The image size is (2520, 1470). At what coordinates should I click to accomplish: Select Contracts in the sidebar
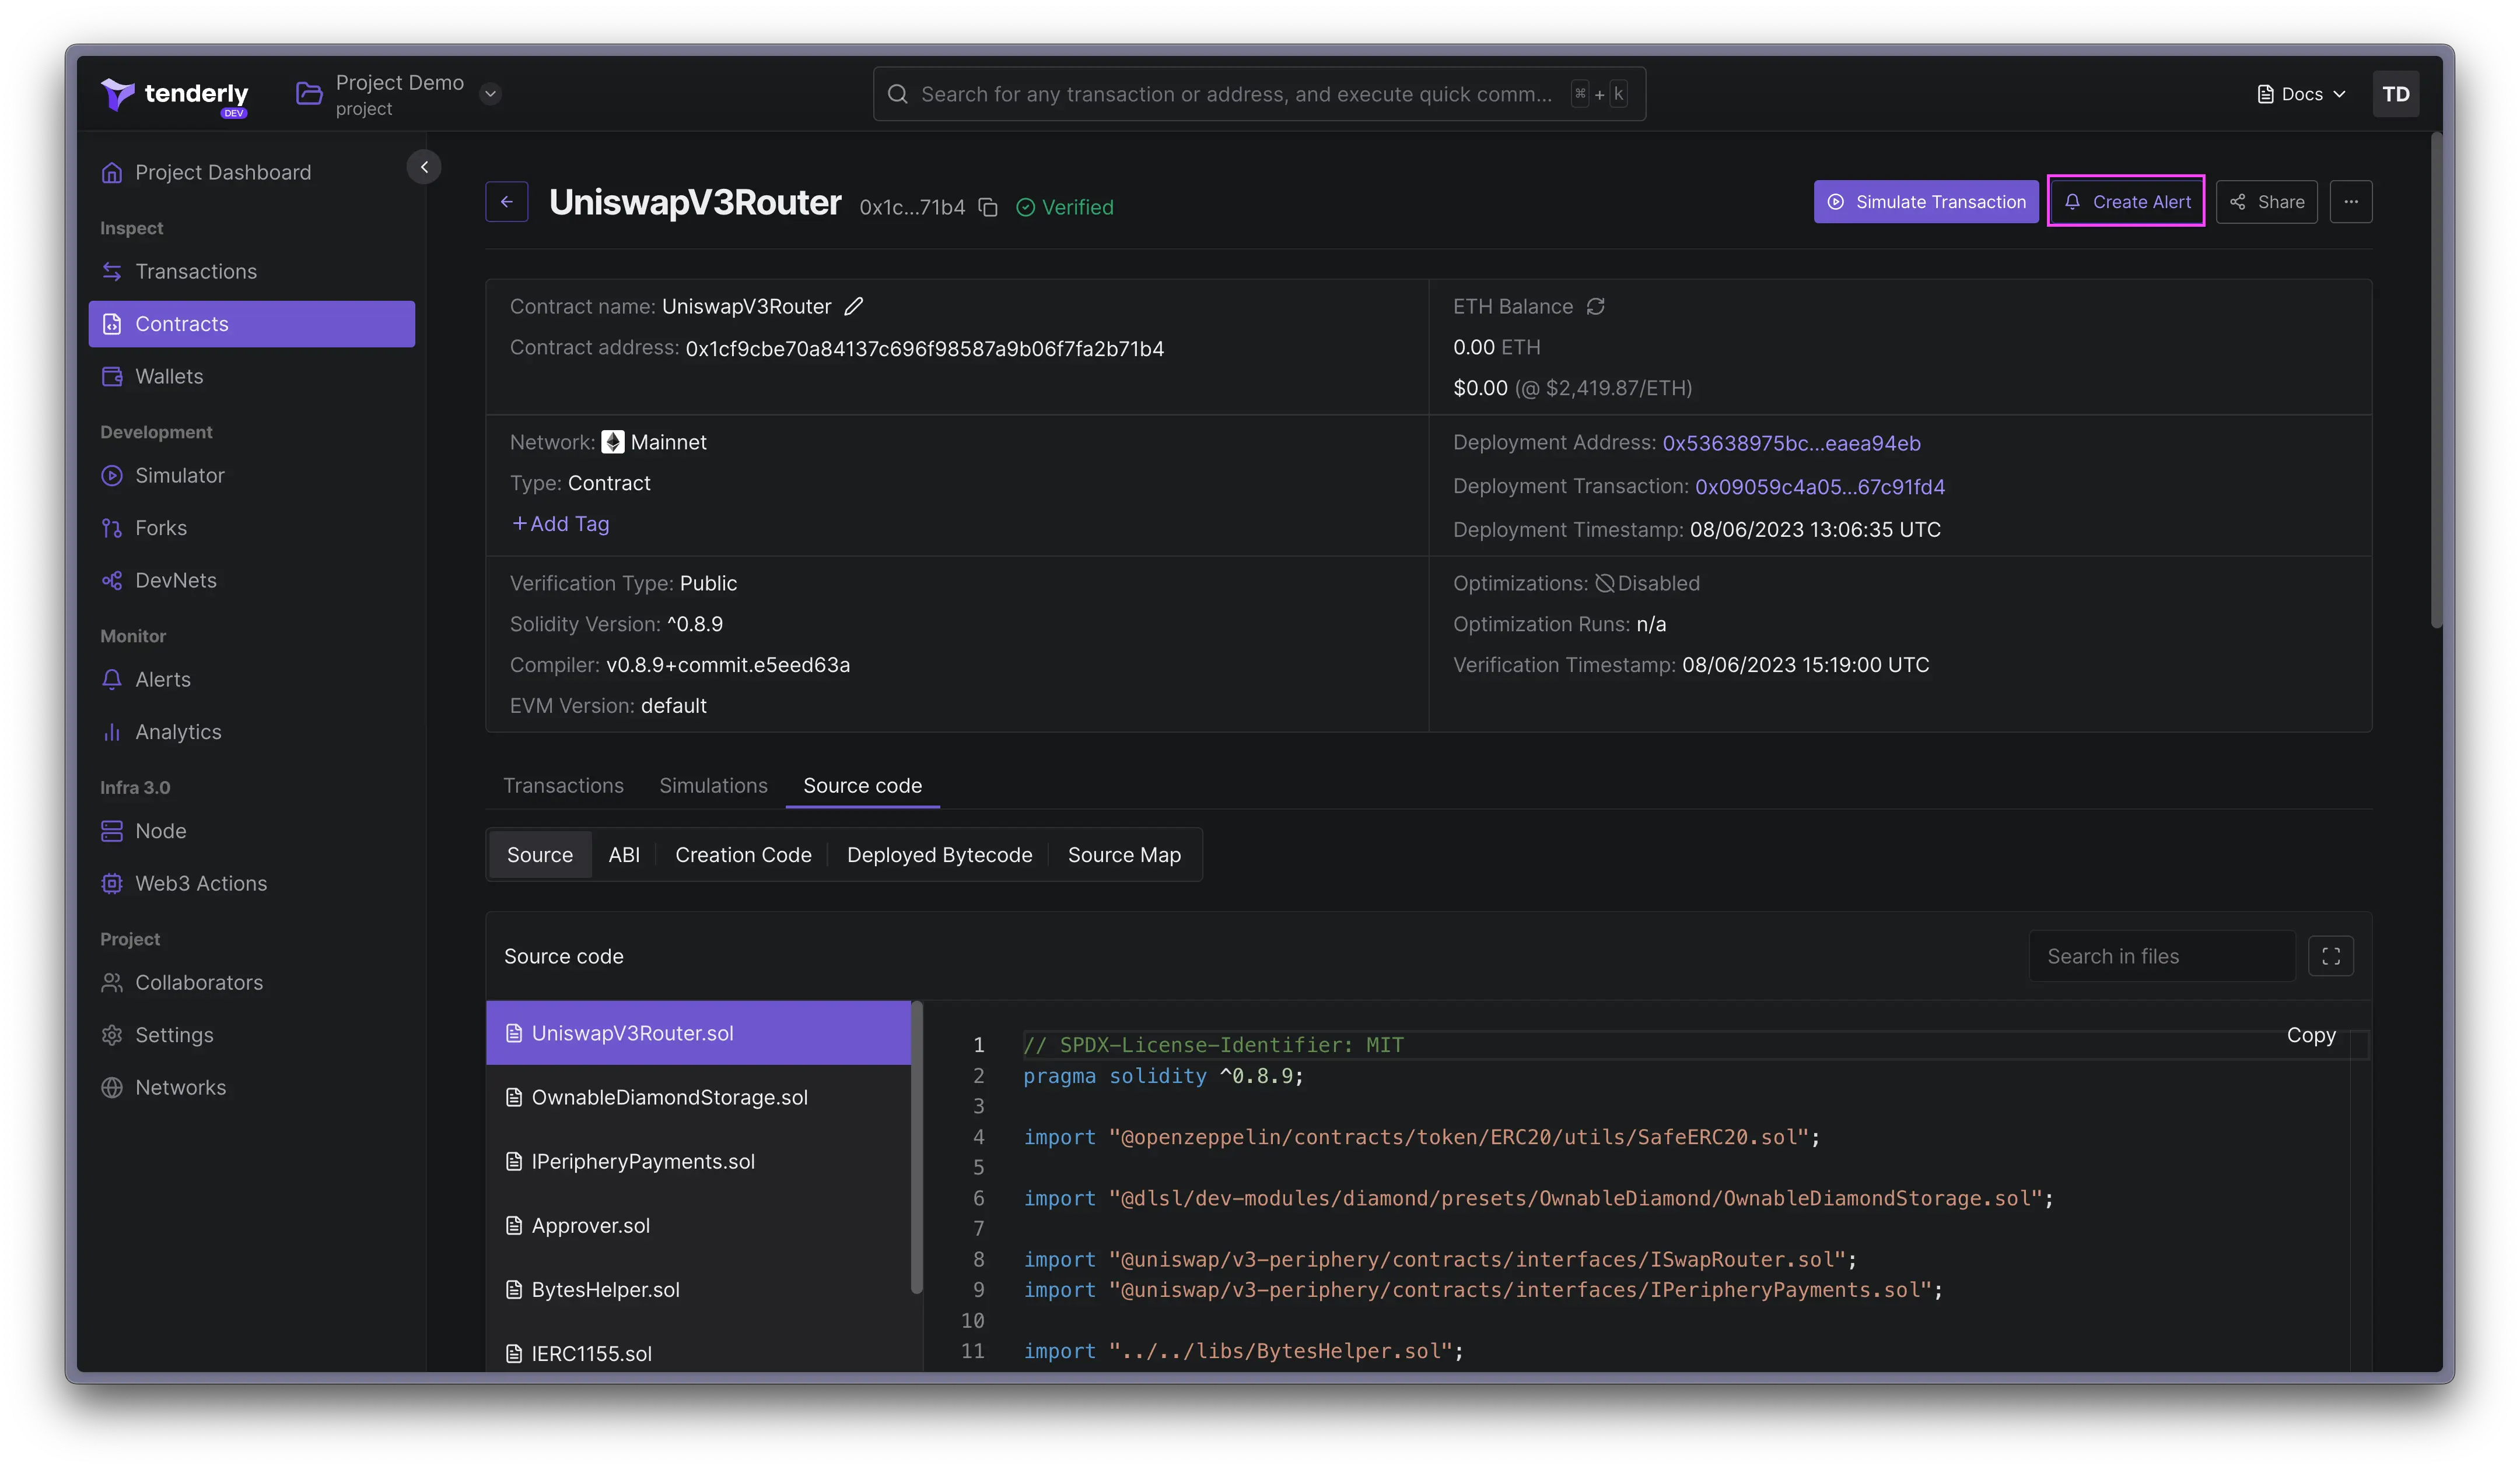coord(252,323)
